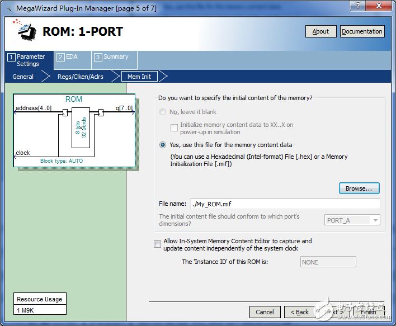
Task: Switch to Parameter Settings tab
Action: tap(29, 60)
